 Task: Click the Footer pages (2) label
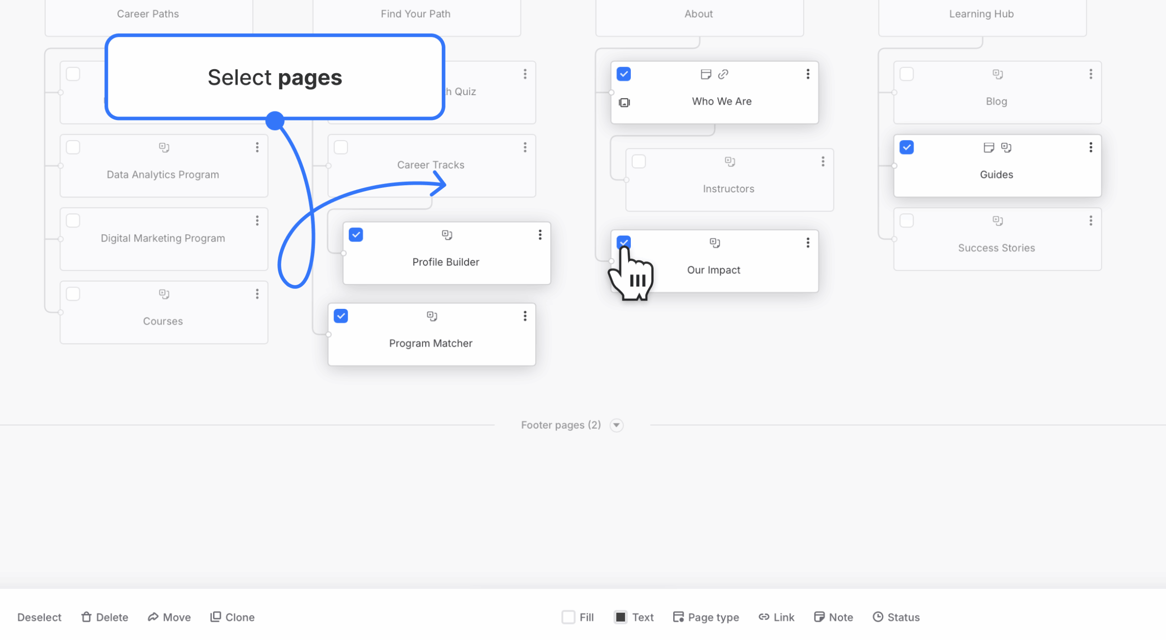coord(561,425)
